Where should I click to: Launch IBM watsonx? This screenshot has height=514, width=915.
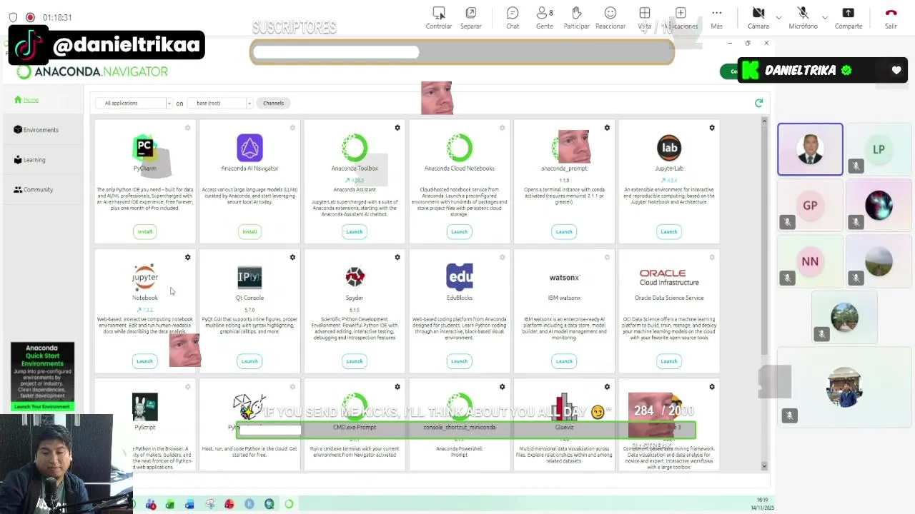click(x=564, y=361)
